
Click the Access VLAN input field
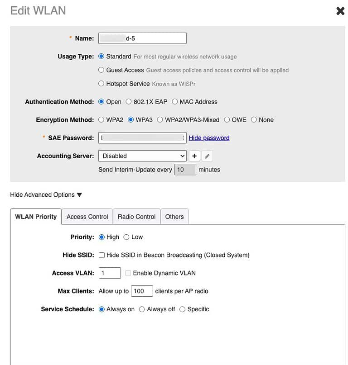click(x=109, y=273)
